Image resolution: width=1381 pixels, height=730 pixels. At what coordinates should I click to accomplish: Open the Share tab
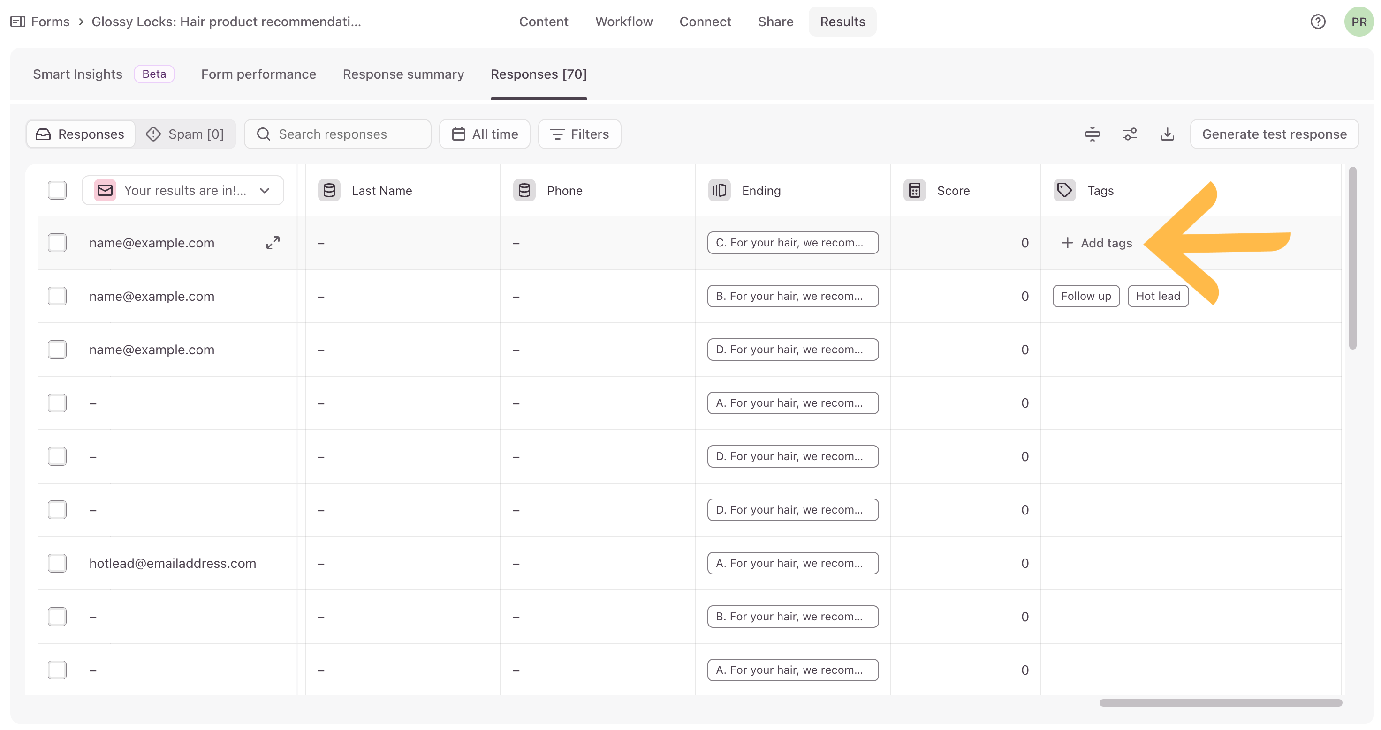[x=775, y=22]
